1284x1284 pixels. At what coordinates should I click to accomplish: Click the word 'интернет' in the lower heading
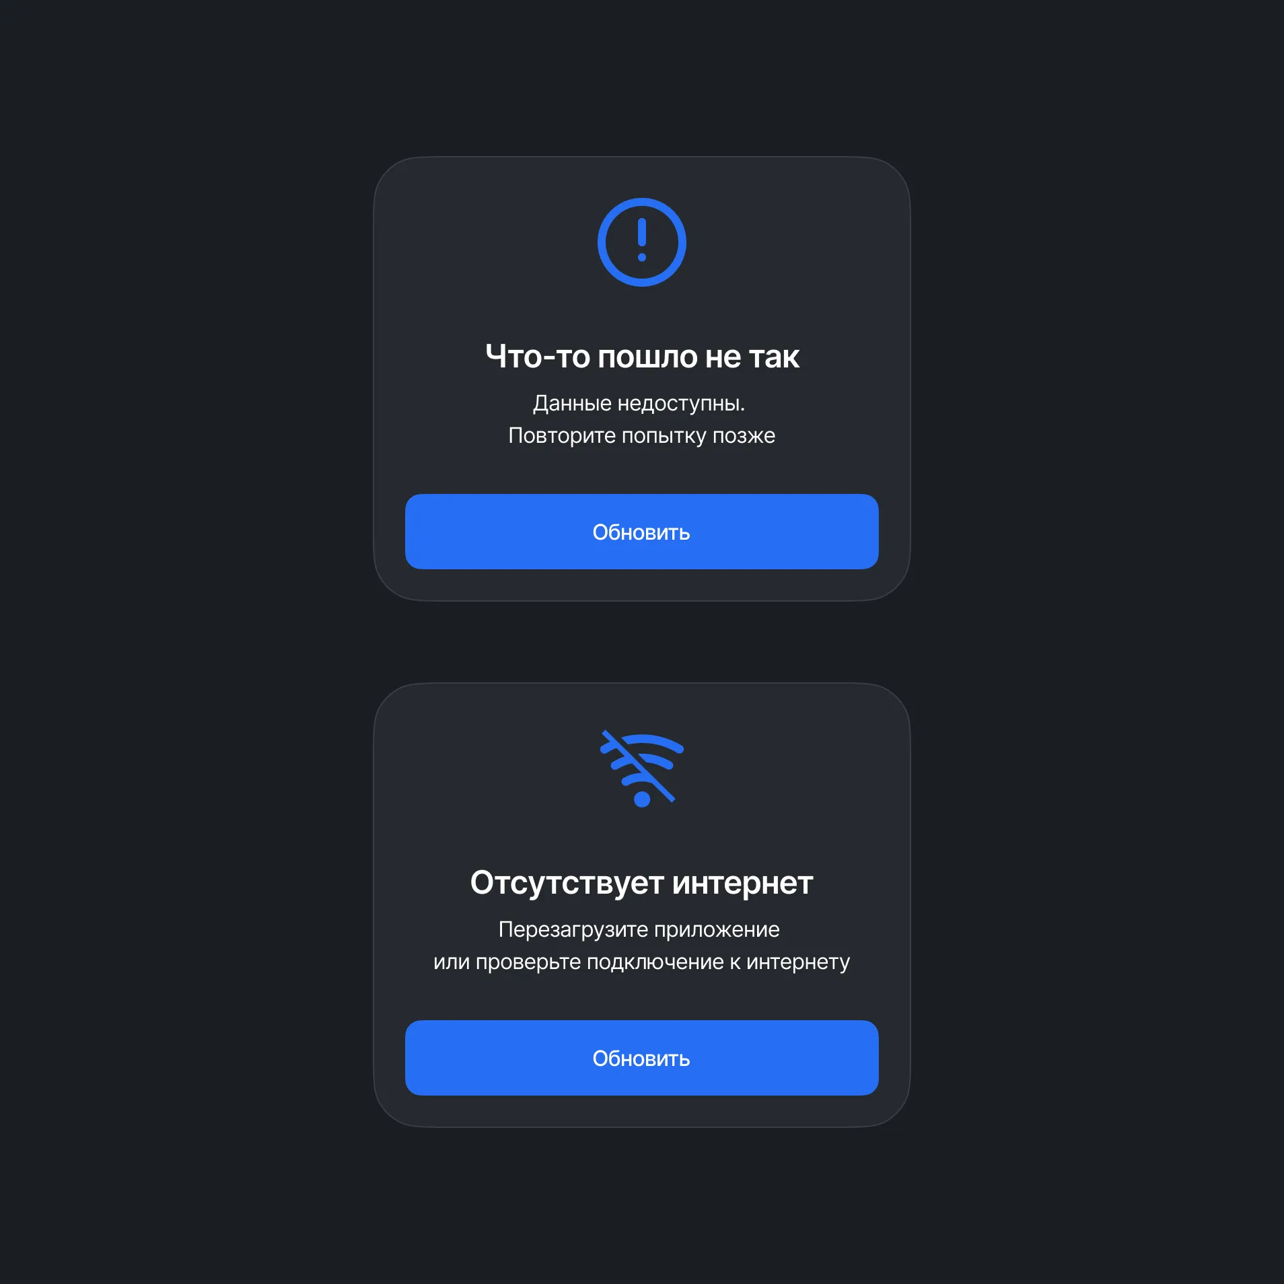pyautogui.click(x=743, y=883)
